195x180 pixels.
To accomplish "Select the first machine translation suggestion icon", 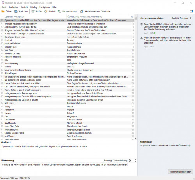I will pyautogui.click(x=142, y=24).
